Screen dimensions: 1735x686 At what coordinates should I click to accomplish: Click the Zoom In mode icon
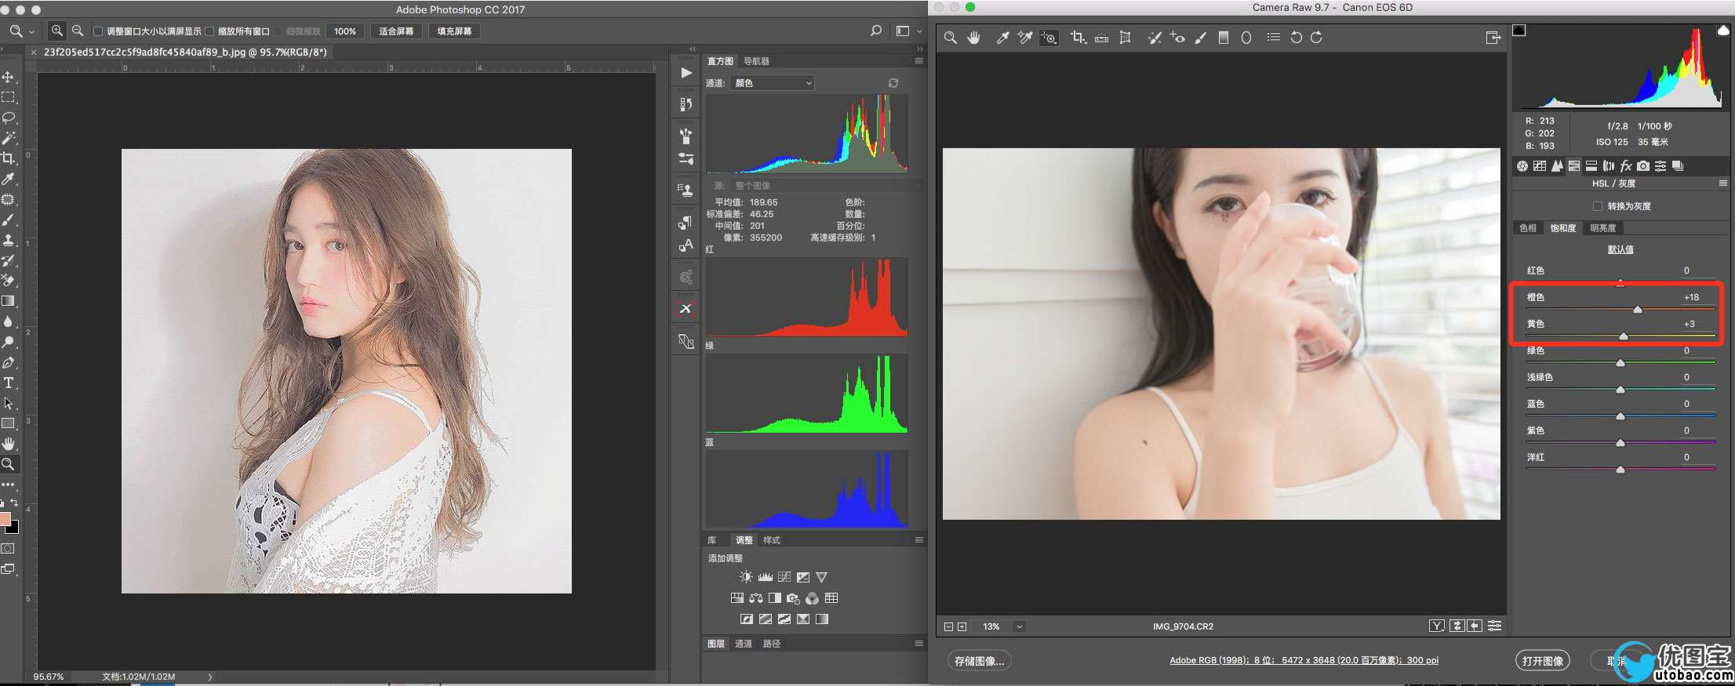click(x=57, y=31)
